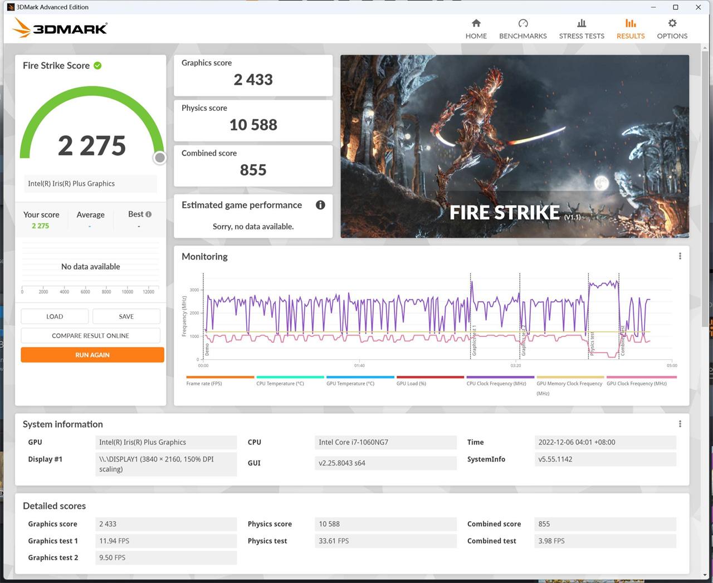The width and height of the screenshot is (713, 583).
Task: Click the 3DMark logo
Action: pyautogui.click(x=60, y=28)
